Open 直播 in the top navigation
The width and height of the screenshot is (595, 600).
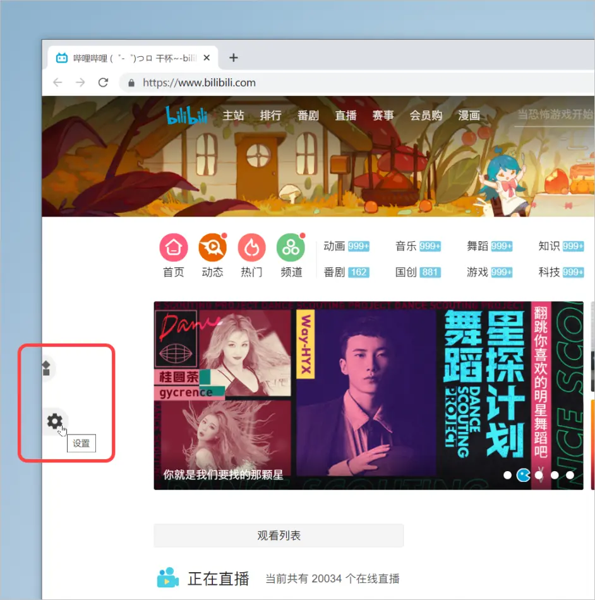(x=346, y=116)
